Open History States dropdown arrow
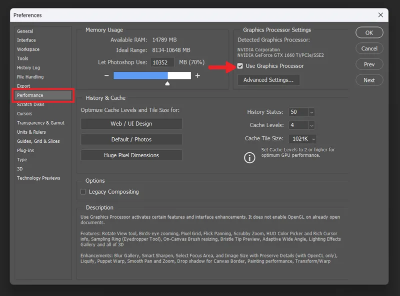400x296 pixels. 311,112
